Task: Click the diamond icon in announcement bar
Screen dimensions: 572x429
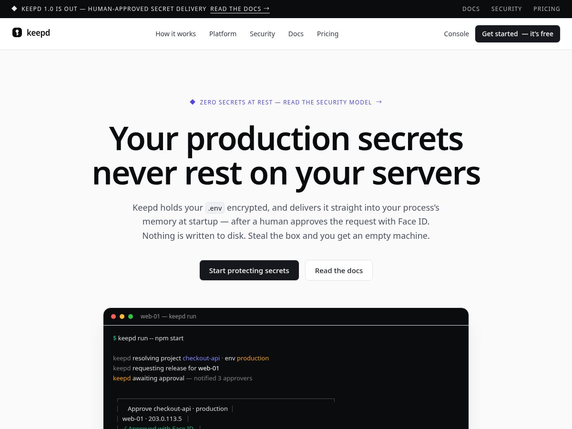Action: pyautogui.click(x=14, y=9)
